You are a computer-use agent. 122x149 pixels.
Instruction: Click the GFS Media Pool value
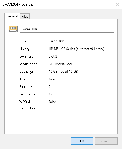[x=60, y=64]
